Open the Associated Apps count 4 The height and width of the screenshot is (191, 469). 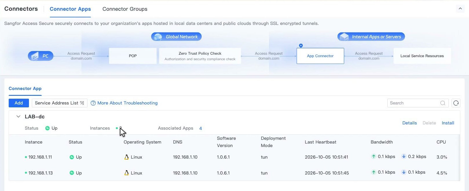[201, 128]
